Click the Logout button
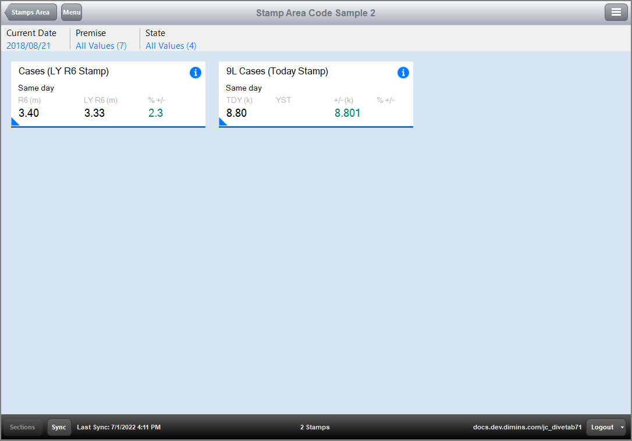The width and height of the screenshot is (632, 441). 602,427
